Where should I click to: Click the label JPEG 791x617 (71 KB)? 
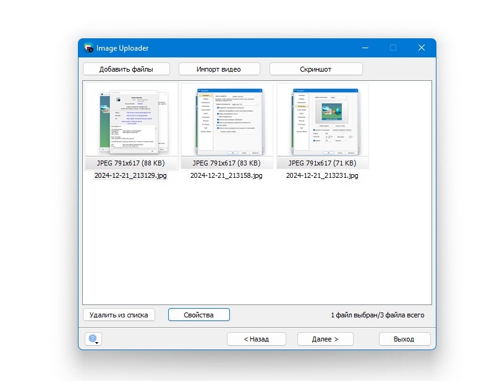322,163
